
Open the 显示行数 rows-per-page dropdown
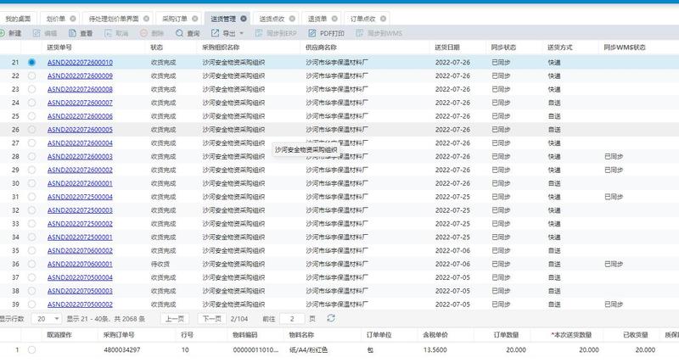click(x=47, y=319)
